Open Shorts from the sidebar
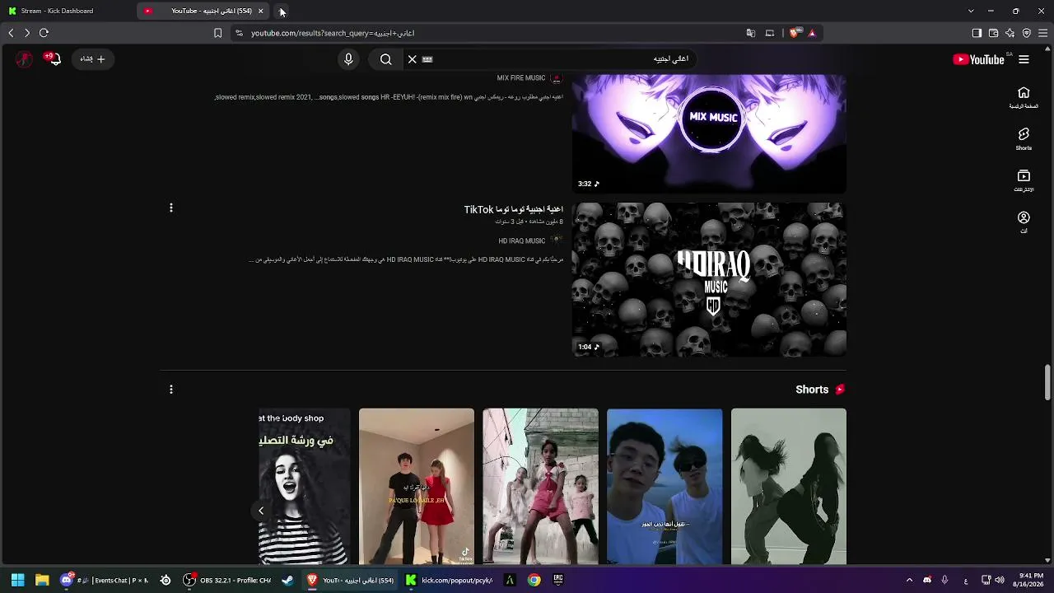This screenshot has width=1054, height=593. 1024,138
